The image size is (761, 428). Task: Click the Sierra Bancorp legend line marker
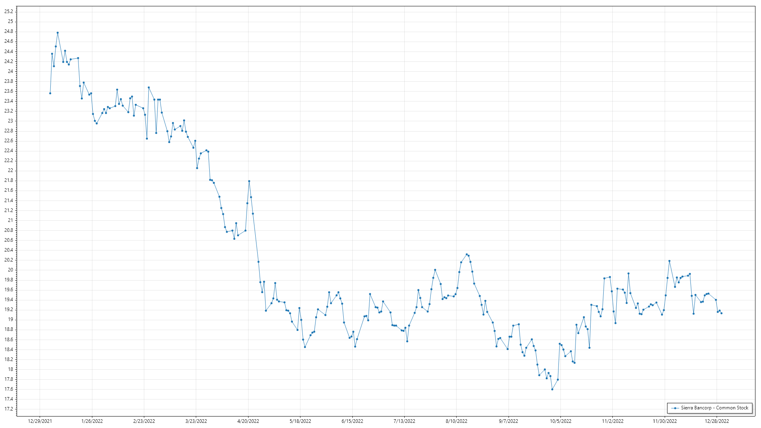[675, 408]
